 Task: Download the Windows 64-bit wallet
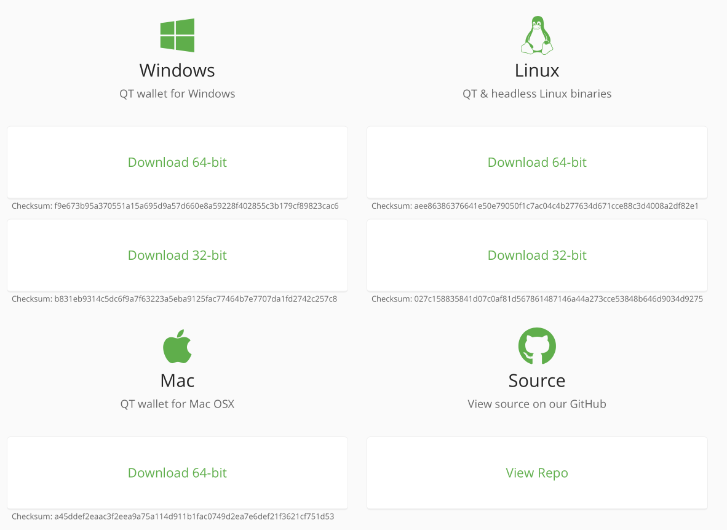[x=177, y=163]
